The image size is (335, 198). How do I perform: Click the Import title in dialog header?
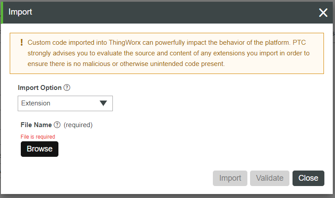20,12
